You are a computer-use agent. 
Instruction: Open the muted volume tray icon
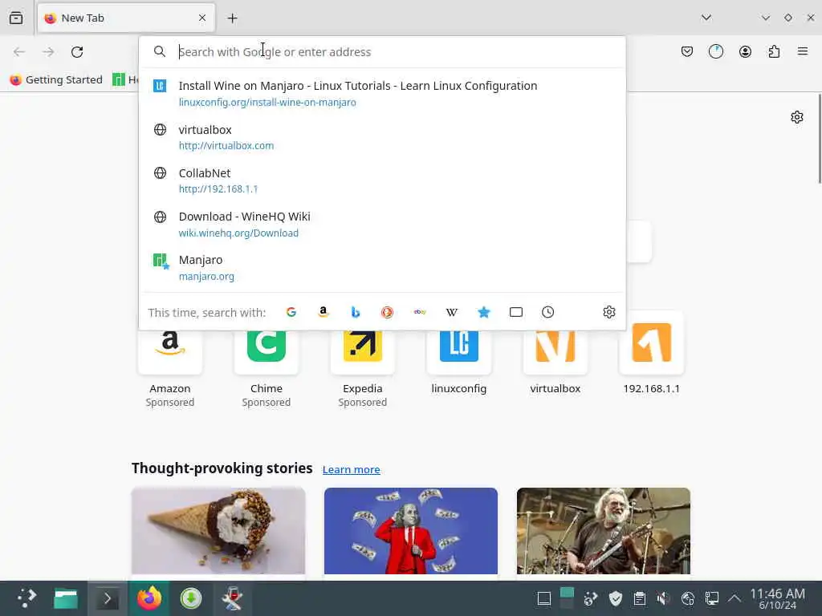[663, 598]
